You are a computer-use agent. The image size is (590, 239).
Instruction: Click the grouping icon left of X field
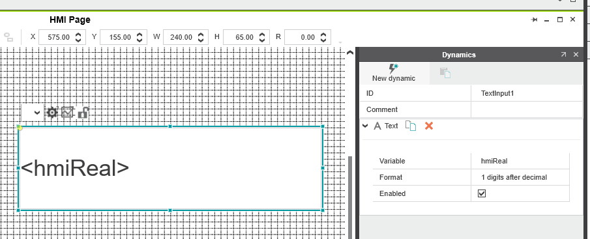[x=8, y=37]
